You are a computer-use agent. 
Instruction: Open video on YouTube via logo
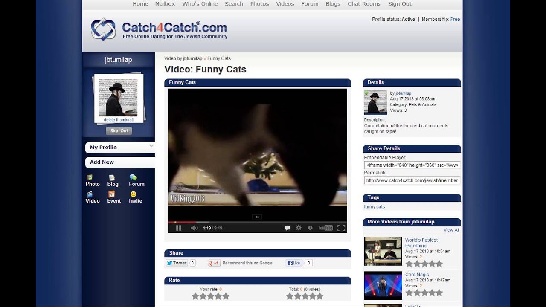[x=325, y=228]
